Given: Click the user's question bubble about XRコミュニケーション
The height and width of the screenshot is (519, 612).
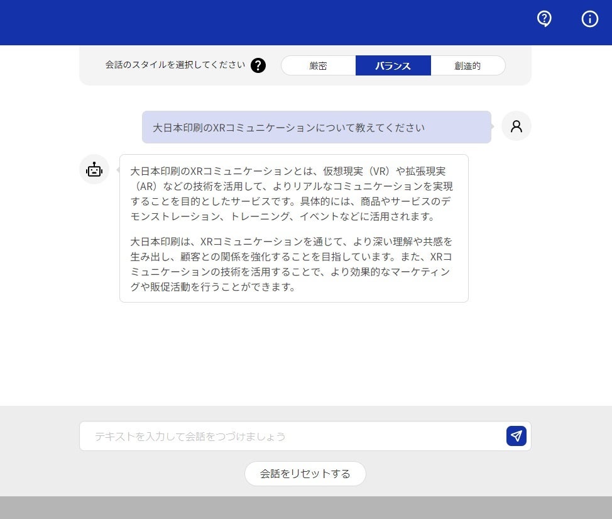Looking at the screenshot, I should pos(317,126).
